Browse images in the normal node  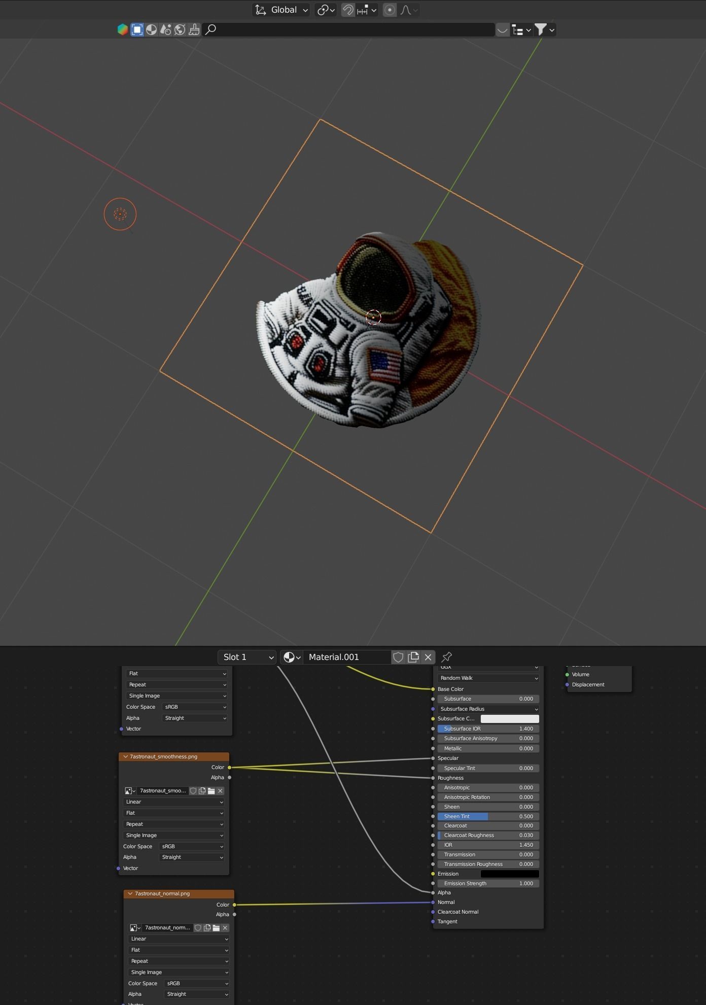[135, 927]
